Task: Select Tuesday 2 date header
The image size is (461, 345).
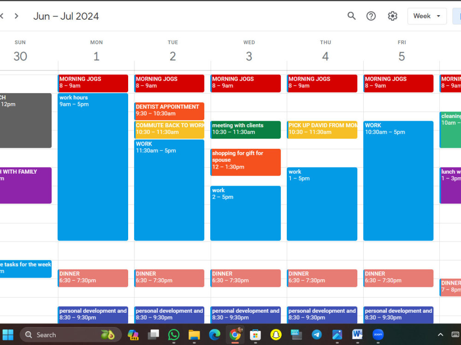Action: [x=173, y=56]
